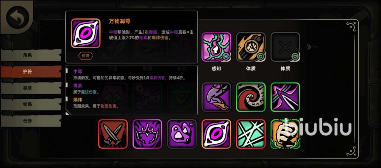This screenshot has width=381, height=168.
Task: Click the empty X 体质 slot
Action: 285,47
